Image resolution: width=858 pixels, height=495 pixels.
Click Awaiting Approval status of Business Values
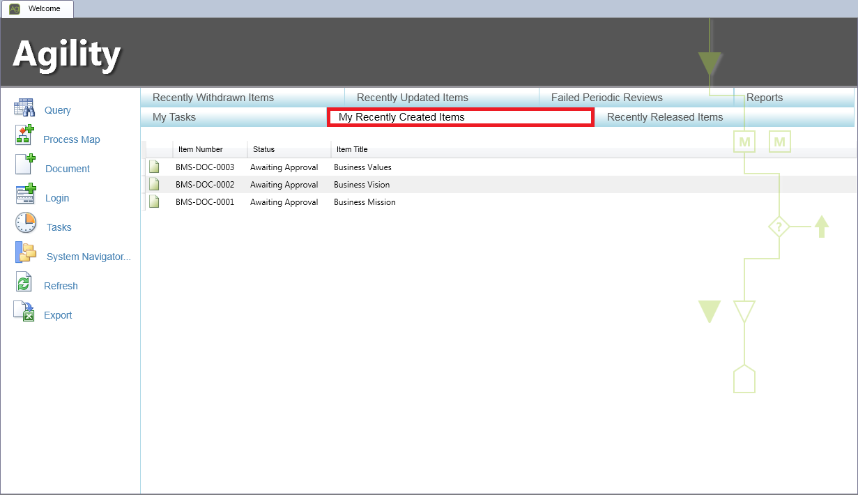click(x=284, y=167)
